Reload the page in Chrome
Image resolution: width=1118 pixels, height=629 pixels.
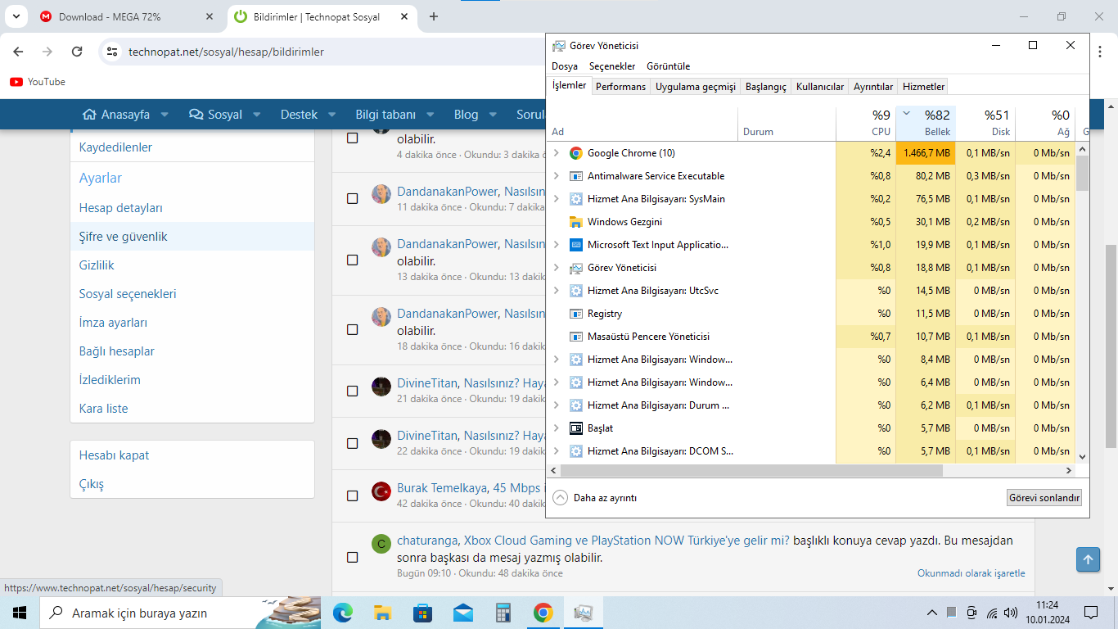tap(77, 52)
